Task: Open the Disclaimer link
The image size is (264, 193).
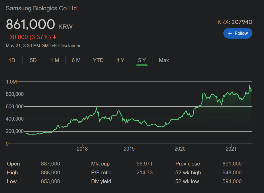Action: tap(70, 46)
